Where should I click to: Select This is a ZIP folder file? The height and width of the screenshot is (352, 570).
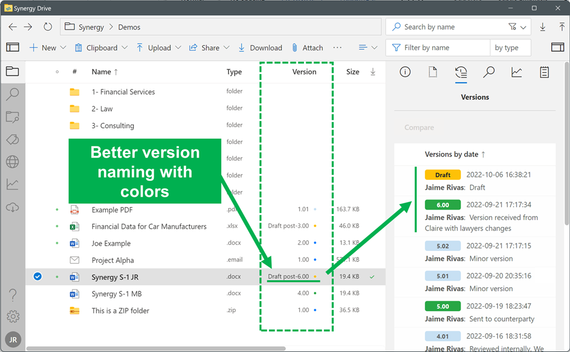[120, 311]
